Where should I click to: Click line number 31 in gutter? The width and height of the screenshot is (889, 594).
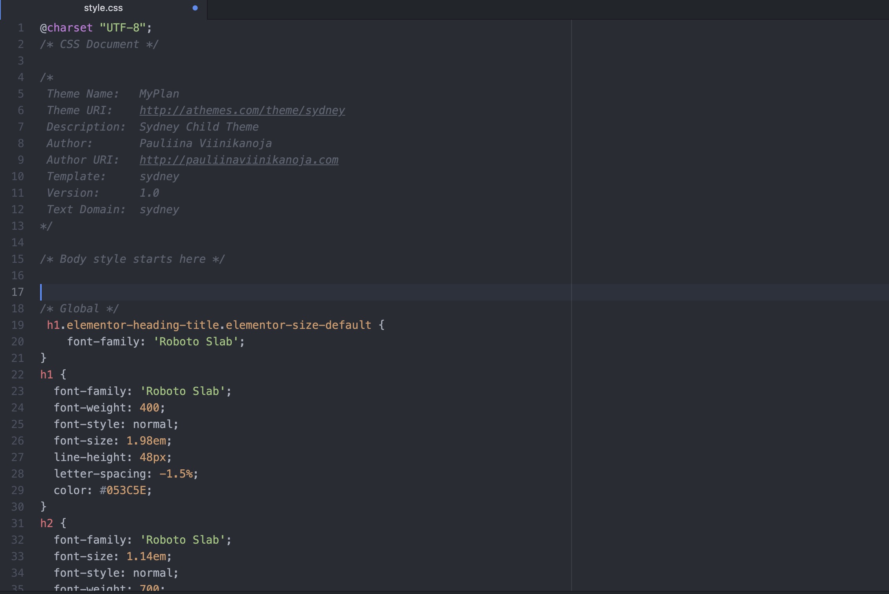(18, 524)
